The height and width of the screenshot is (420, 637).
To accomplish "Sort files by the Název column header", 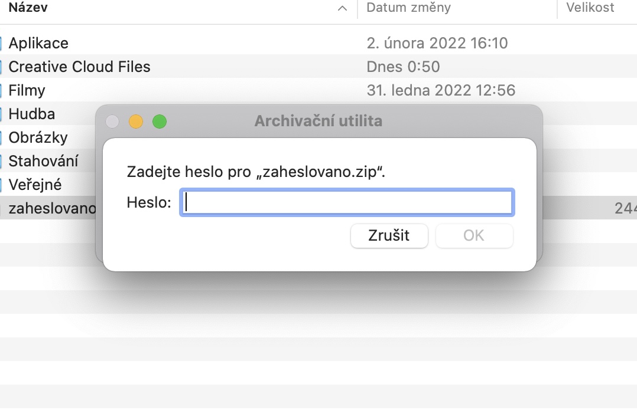I will (x=29, y=8).
